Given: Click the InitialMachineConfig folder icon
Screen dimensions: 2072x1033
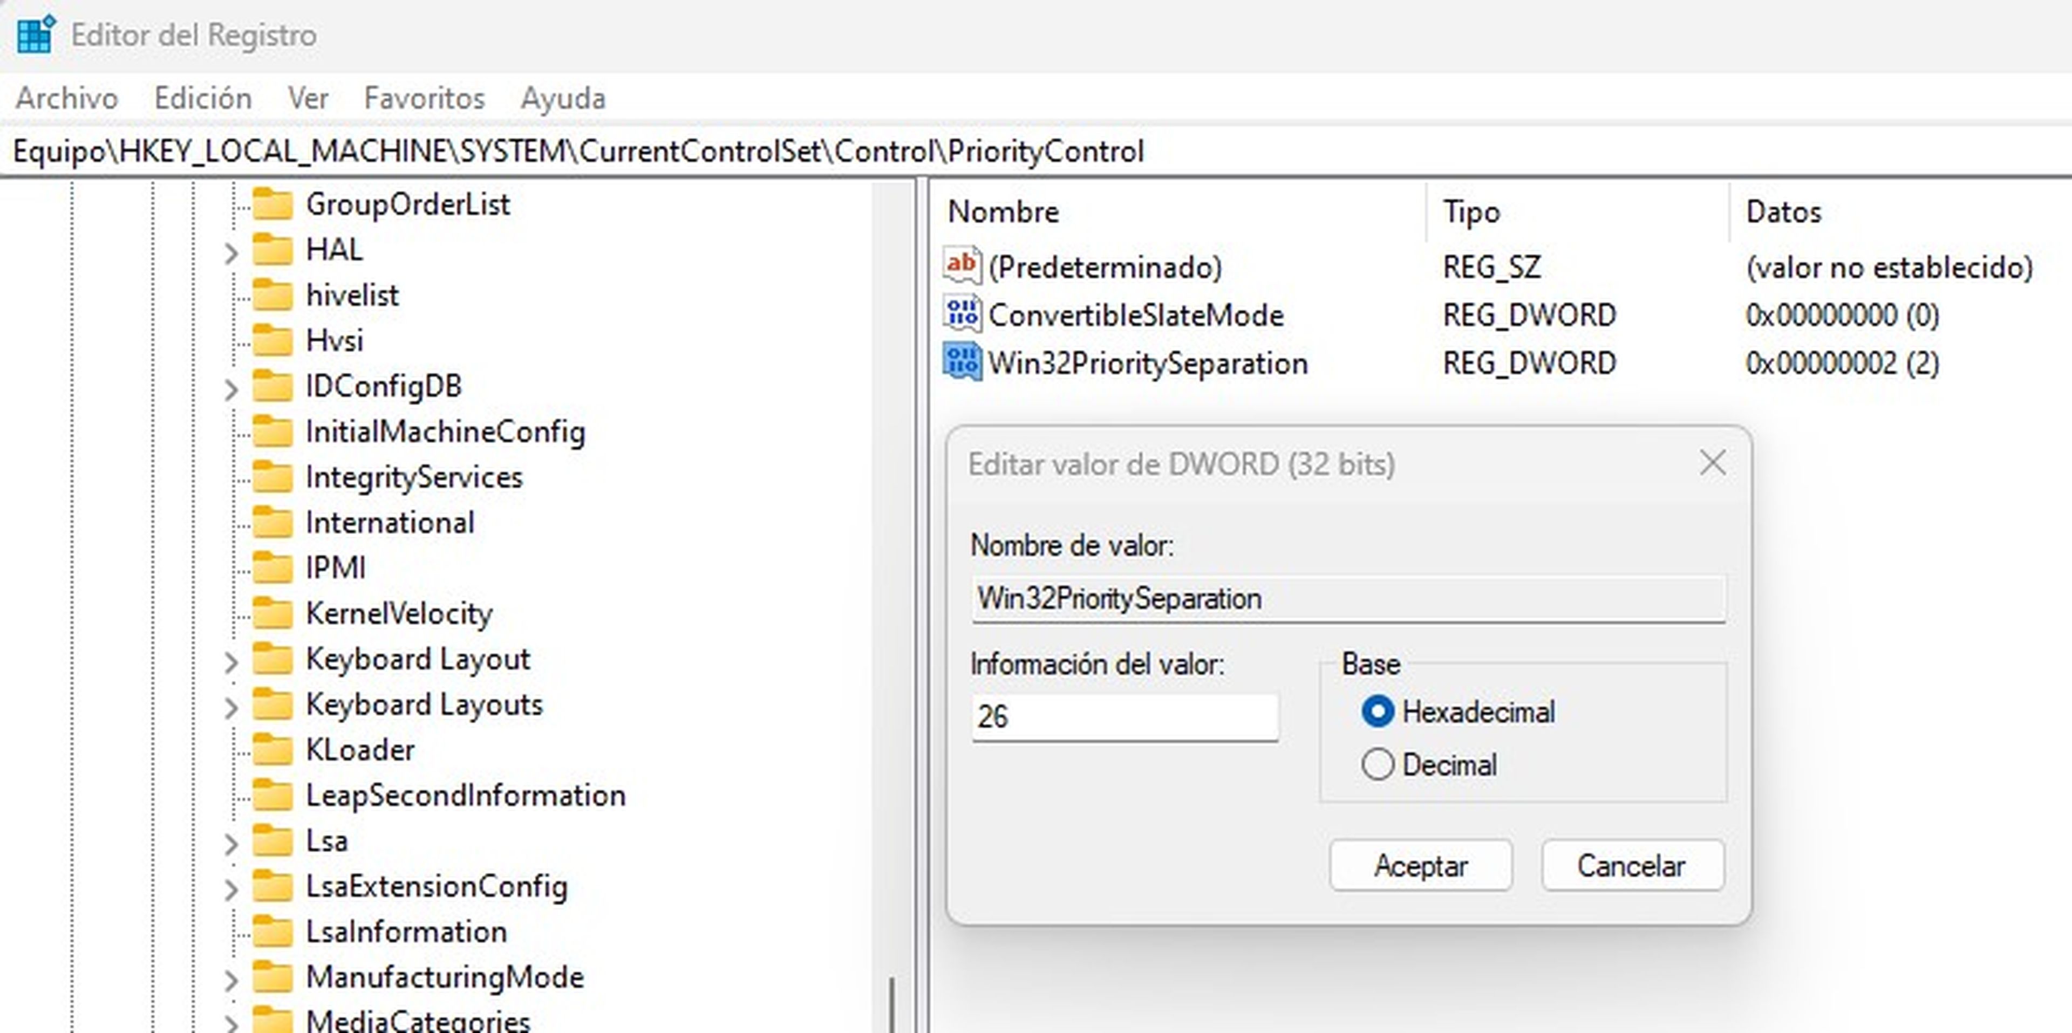Looking at the screenshot, I should 272,432.
